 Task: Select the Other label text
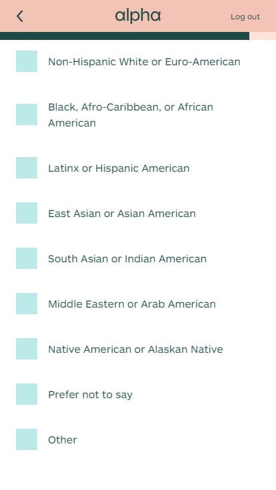(x=62, y=439)
